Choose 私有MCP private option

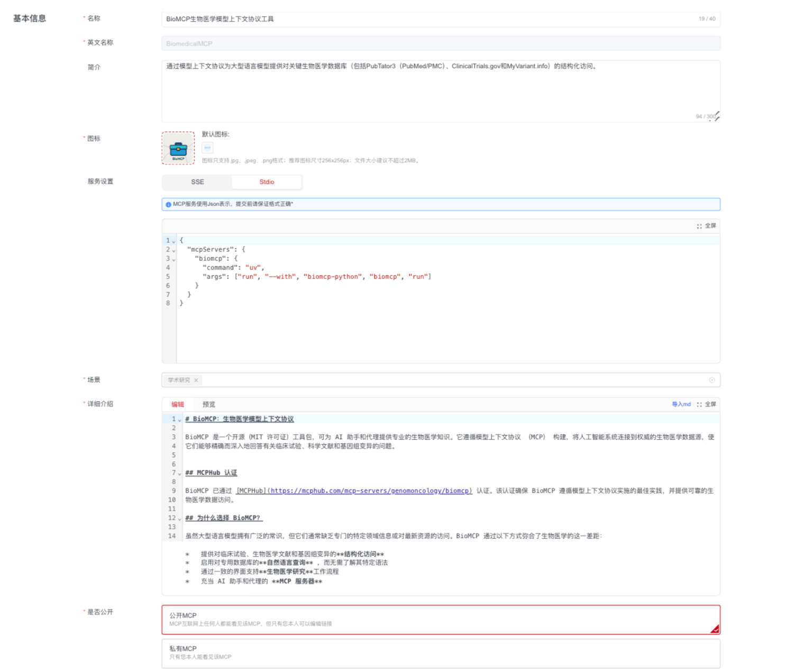[x=440, y=652]
